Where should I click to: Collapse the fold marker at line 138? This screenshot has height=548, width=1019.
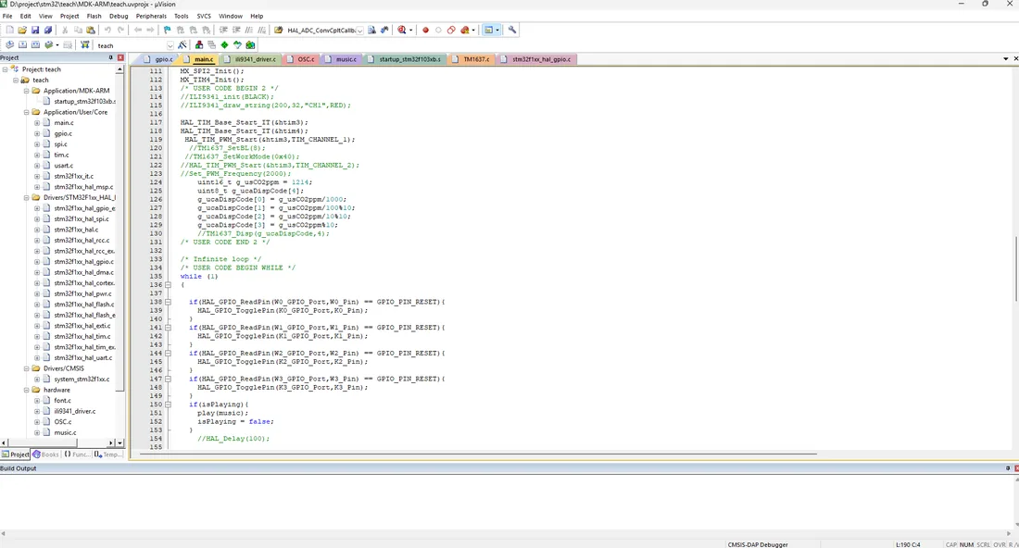(168, 302)
